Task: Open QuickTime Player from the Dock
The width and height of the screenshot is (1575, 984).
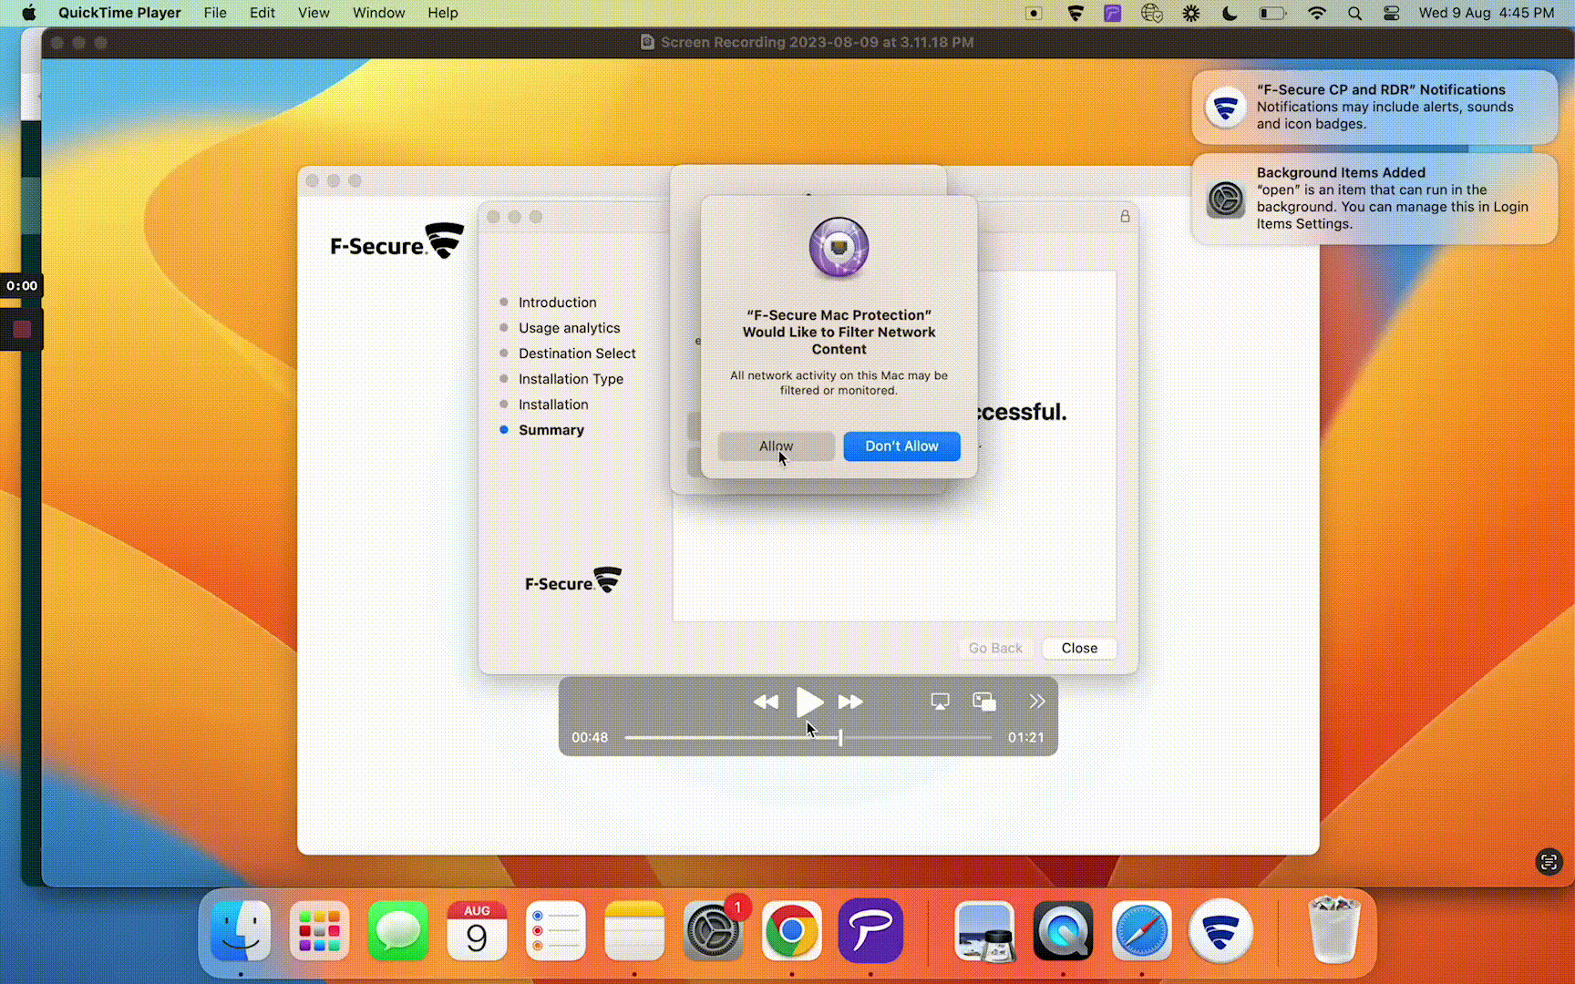Action: coord(1063,931)
